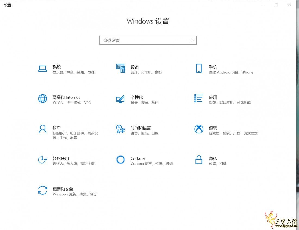Open the 时间和语言 settings title
The width and height of the screenshot is (299, 230).
pos(141,128)
